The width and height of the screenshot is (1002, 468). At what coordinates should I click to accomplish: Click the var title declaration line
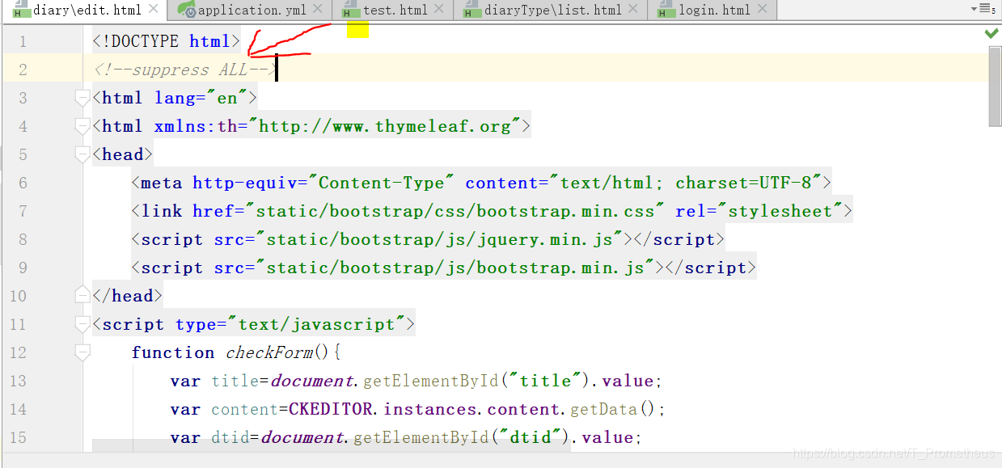click(416, 381)
